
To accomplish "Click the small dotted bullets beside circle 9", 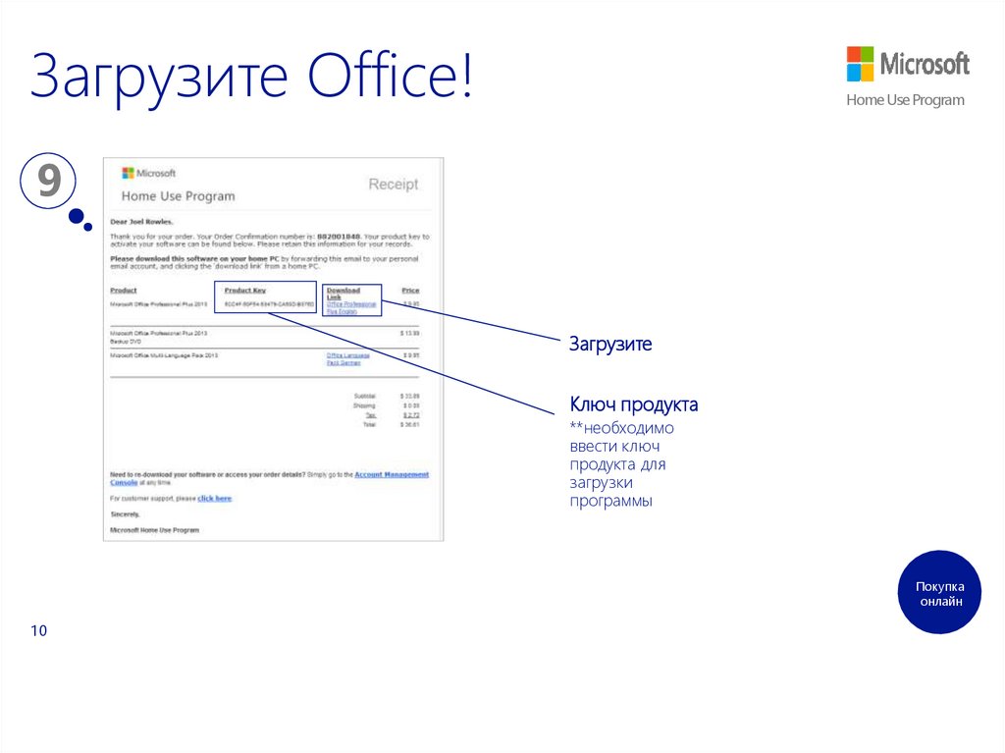I will (x=79, y=218).
